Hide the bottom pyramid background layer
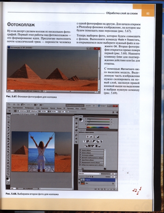 [79, 183]
